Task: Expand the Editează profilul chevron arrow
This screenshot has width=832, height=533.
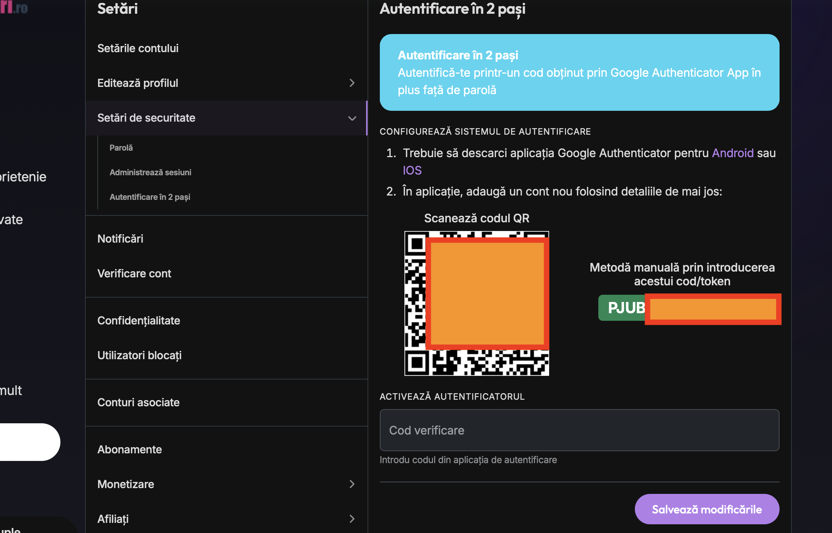Action: [352, 83]
